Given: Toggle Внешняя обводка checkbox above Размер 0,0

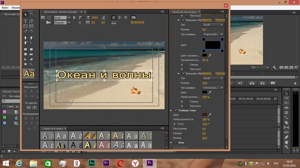Looking at the screenshot, I should pyautogui.click(x=183, y=20).
